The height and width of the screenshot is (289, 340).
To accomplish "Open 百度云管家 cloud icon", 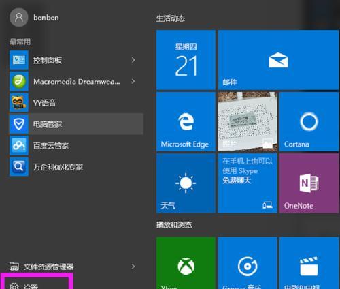I will coord(19,145).
